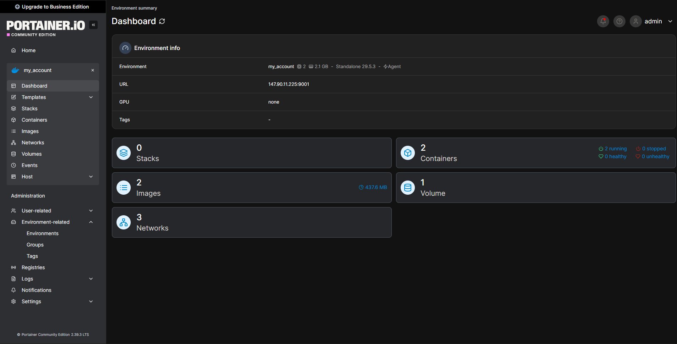Expand the Host submenu chevron
The height and width of the screenshot is (344, 677).
[x=91, y=177]
